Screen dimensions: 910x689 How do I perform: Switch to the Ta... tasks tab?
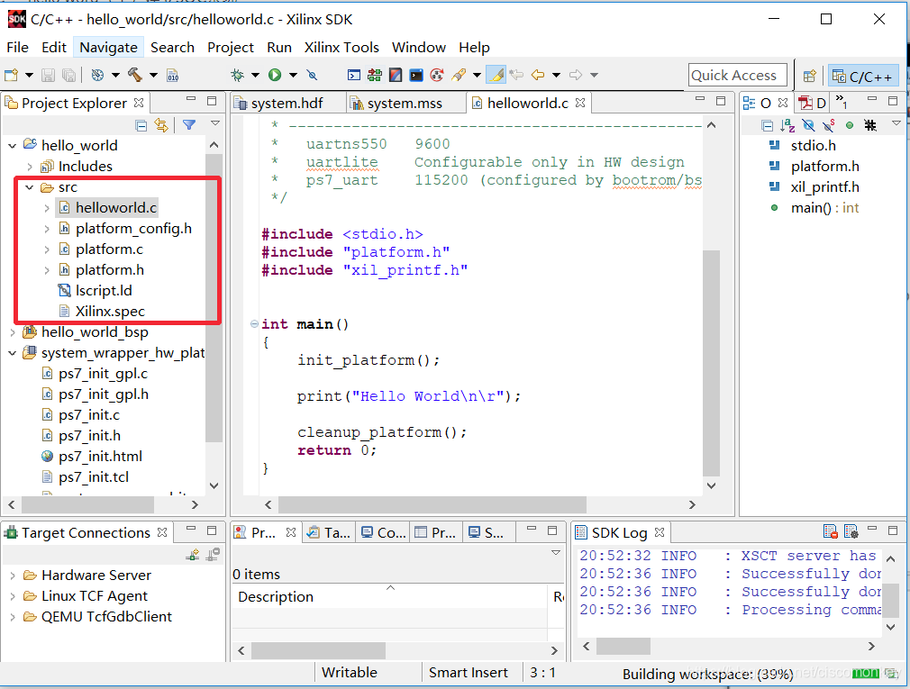329,532
